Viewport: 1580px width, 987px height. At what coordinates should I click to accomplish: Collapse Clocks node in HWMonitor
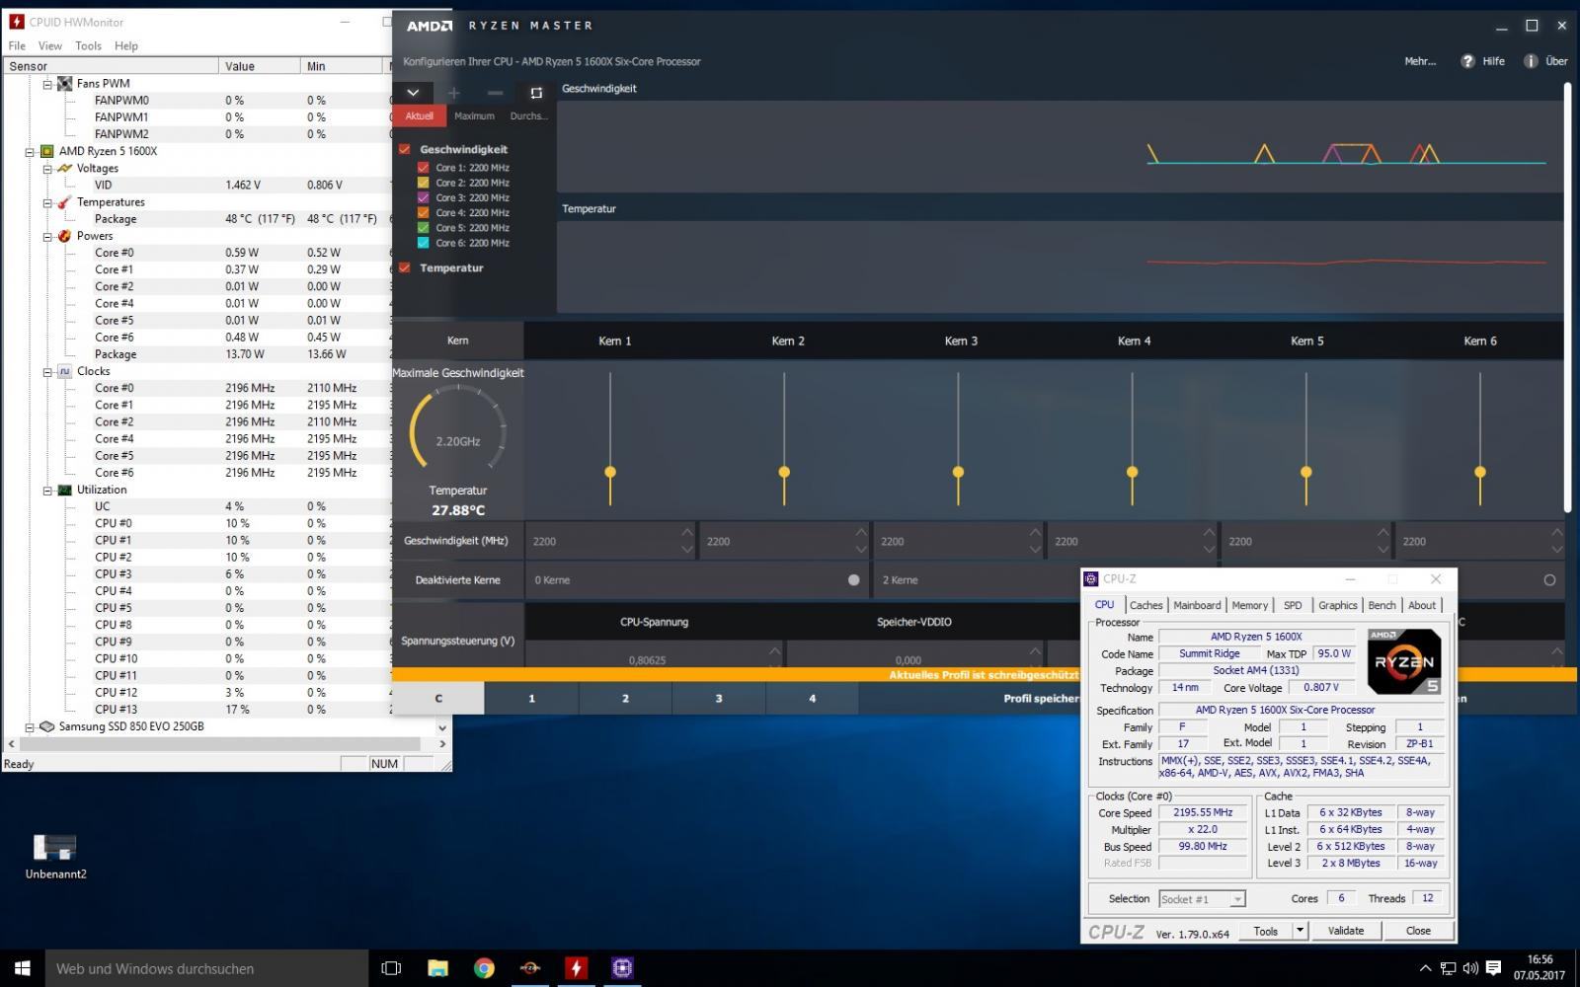pos(47,372)
